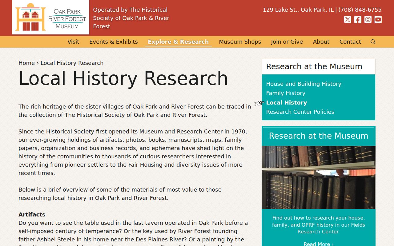
Task: Follow the Read More link
Action: pos(319,244)
